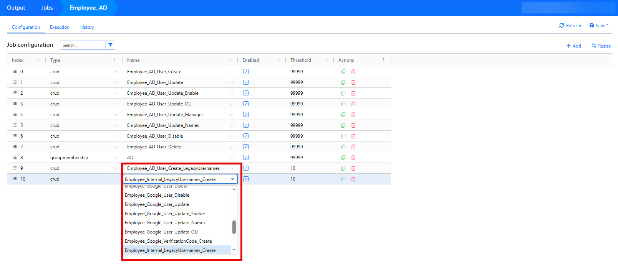Delete the index 10 row
This screenshot has height=268, width=618.
(353, 179)
